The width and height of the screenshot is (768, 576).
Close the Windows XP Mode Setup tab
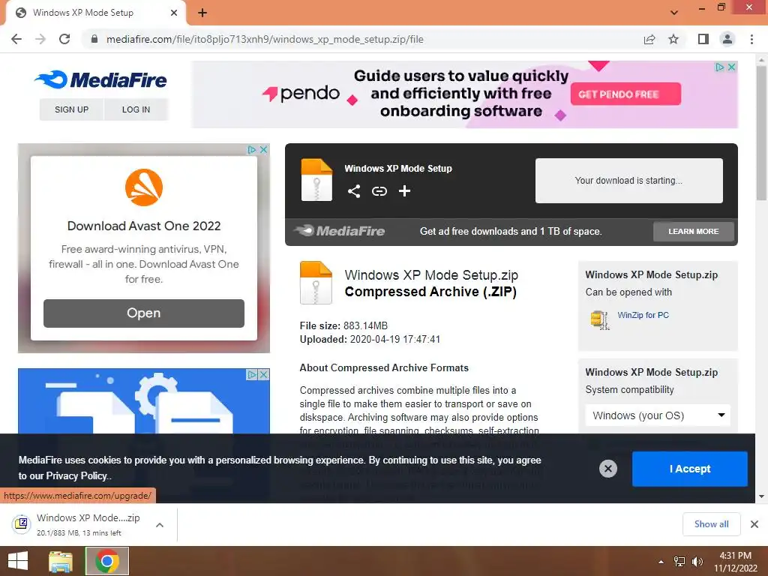[x=174, y=13]
